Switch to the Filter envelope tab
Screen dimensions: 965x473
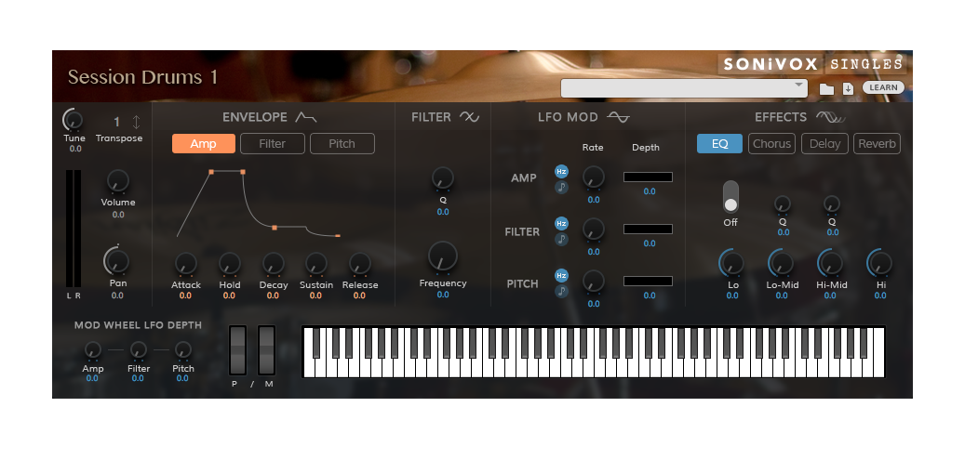coord(272,144)
